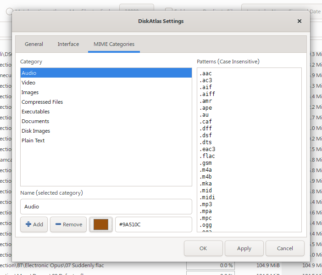The image size is (322, 275).
Task: Click the .ac3 pattern line
Action: pos(205,80)
